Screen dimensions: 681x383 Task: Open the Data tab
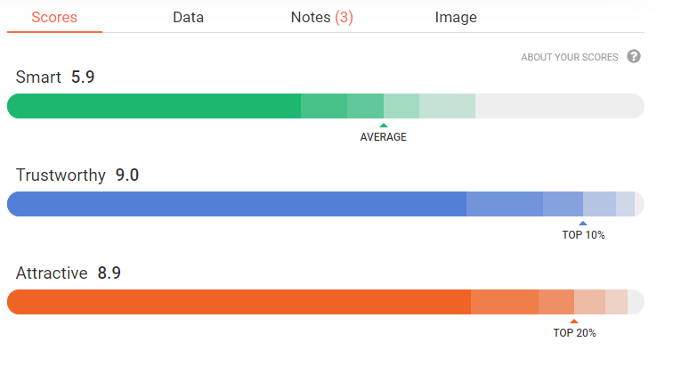(x=188, y=18)
